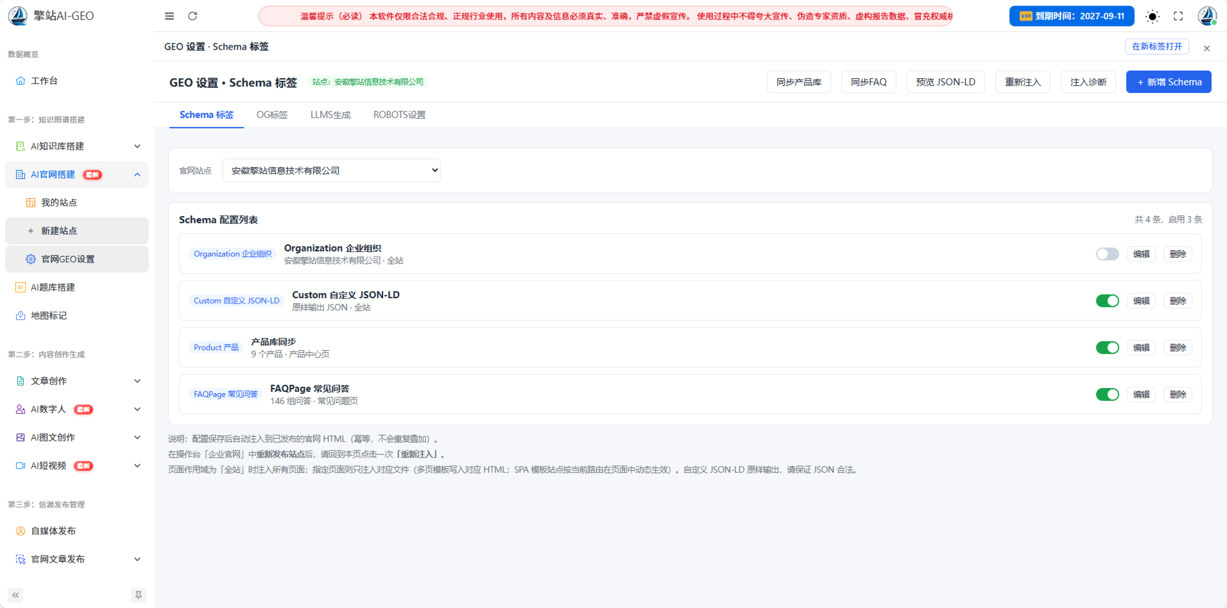Open the user avatar in top right
This screenshot has width=1227, height=608.
point(1208,16)
